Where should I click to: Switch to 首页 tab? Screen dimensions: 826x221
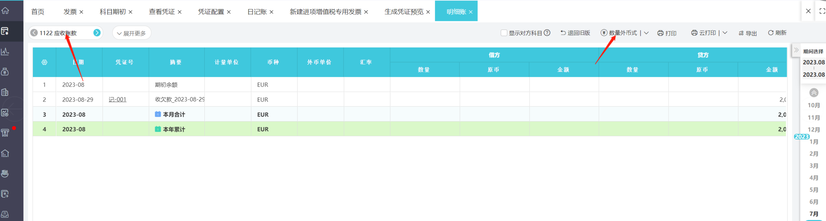[38, 12]
